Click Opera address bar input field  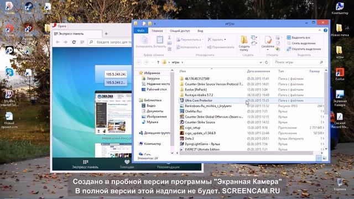pos(110,42)
